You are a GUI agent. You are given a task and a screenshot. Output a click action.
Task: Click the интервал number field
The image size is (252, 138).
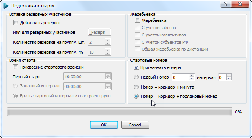222,77
